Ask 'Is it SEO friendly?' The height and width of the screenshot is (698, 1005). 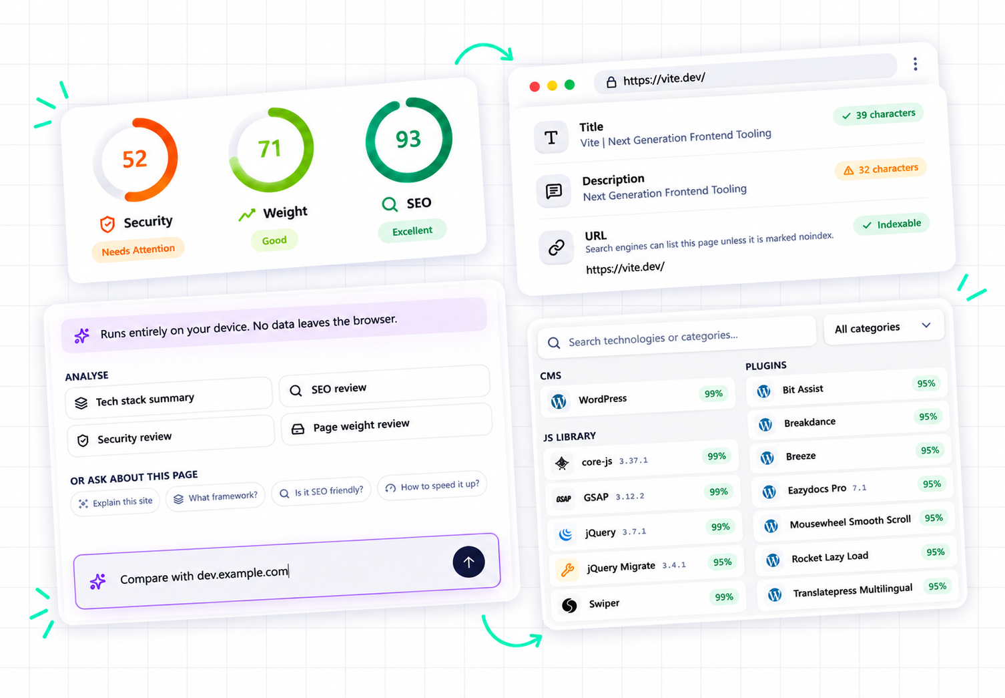(321, 492)
